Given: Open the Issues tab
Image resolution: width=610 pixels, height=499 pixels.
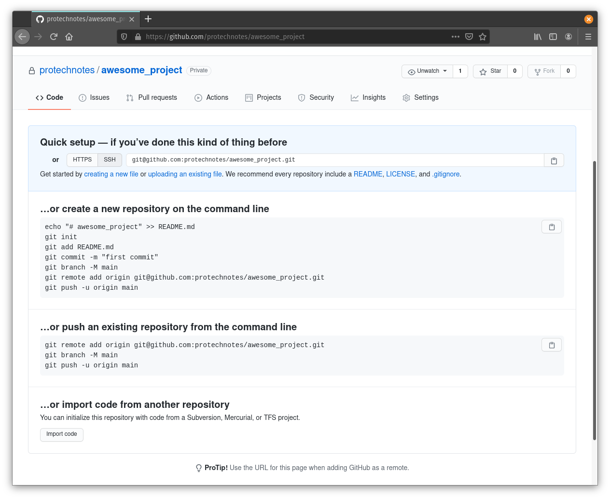Looking at the screenshot, I should click(94, 98).
